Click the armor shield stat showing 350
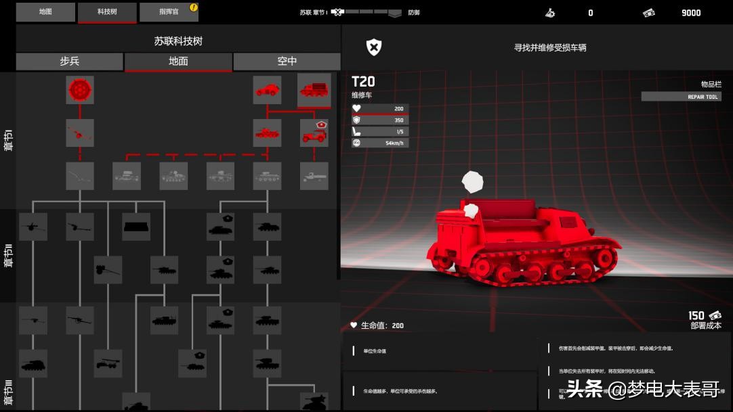 tap(380, 120)
